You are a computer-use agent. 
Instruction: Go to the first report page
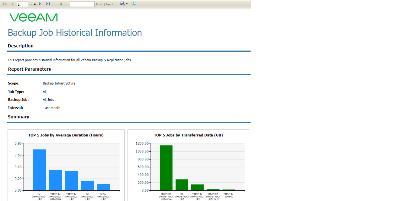coord(5,4)
